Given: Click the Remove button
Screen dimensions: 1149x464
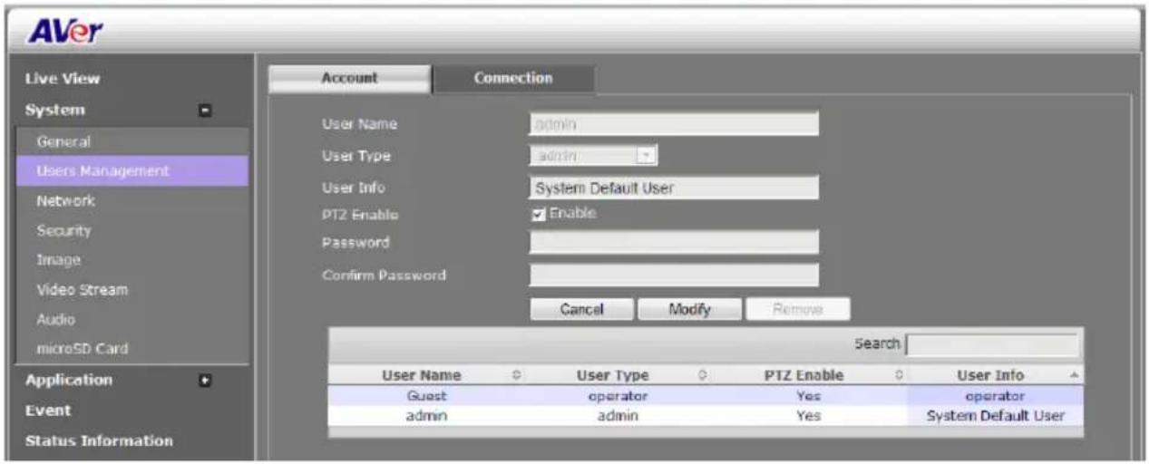Looking at the screenshot, I should (x=798, y=309).
